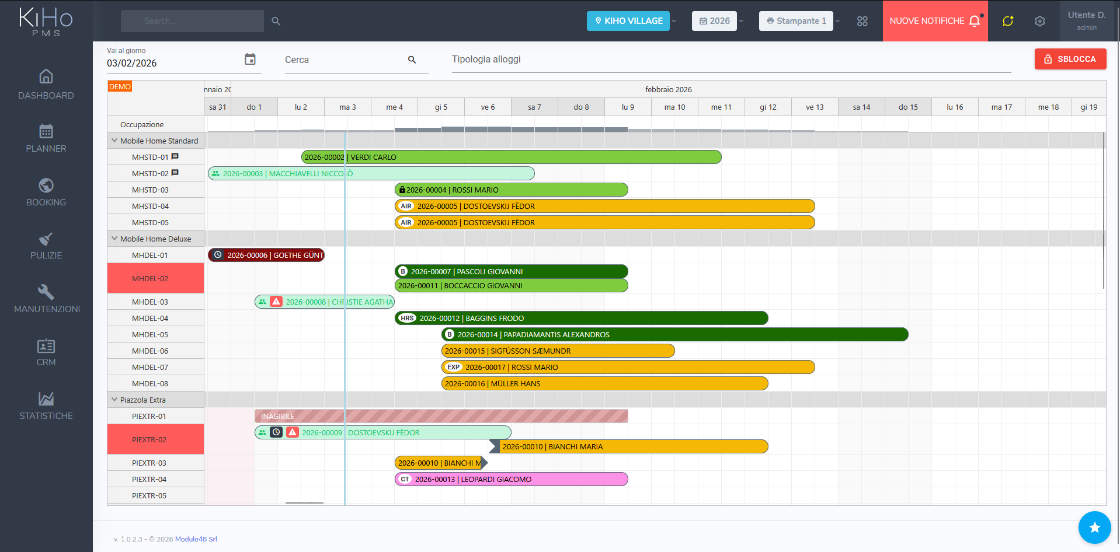
Task: Select Papadiamantis Alexandros booking bar
Action: (675, 334)
